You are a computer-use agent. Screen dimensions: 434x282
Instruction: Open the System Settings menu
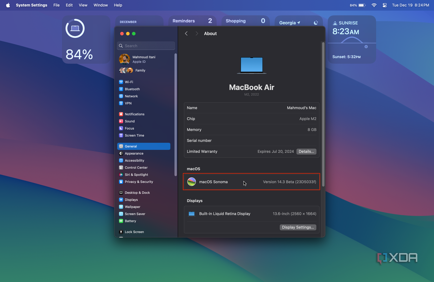(x=32, y=5)
